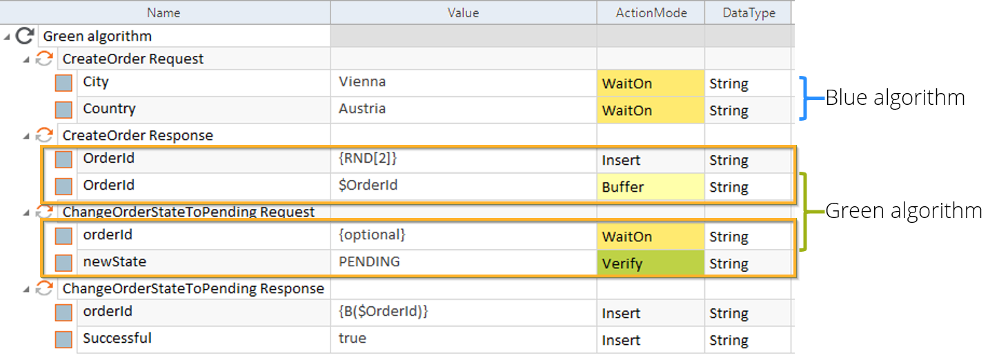Select the yellow WaitOn cell for City
The width and height of the screenshot is (999, 358).
pyautogui.click(x=650, y=83)
